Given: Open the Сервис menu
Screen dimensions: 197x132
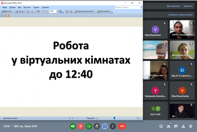Looking at the screenshot, I should [36, 7].
